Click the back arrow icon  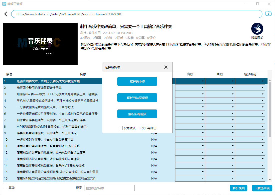pyautogui.click(x=6, y=14)
